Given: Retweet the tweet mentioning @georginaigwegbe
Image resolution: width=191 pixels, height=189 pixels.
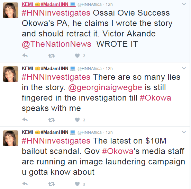Looking at the screenshot, I should click(x=52, y=120).
